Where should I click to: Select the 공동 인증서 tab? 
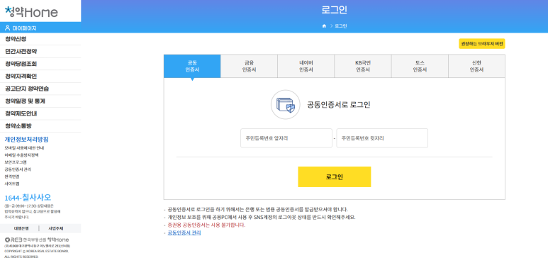click(x=192, y=66)
